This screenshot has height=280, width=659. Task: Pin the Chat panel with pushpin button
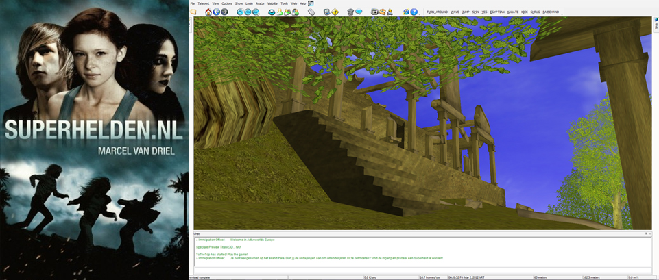pyautogui.click(x=646, y=233)
